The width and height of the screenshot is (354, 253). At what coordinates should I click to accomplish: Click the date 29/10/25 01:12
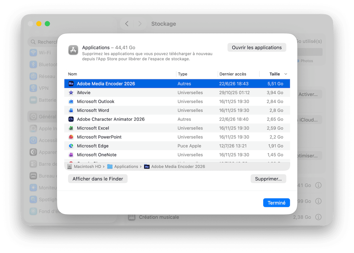[x=234, y=93]
